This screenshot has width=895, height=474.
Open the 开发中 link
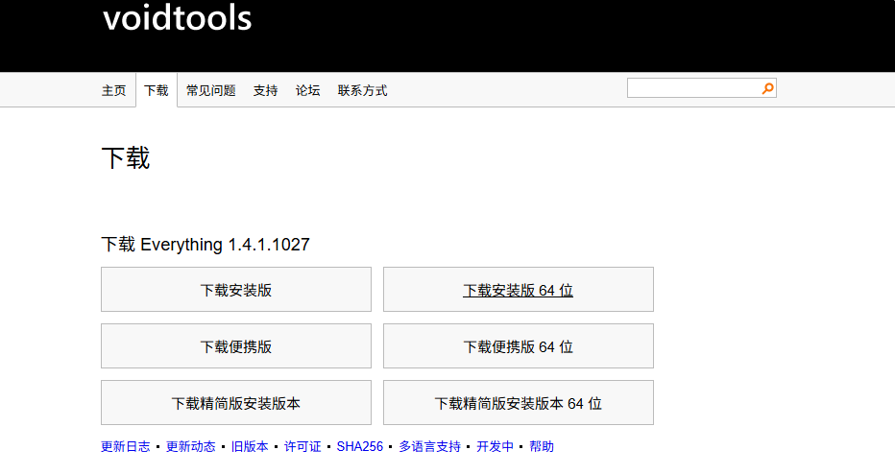495,446
